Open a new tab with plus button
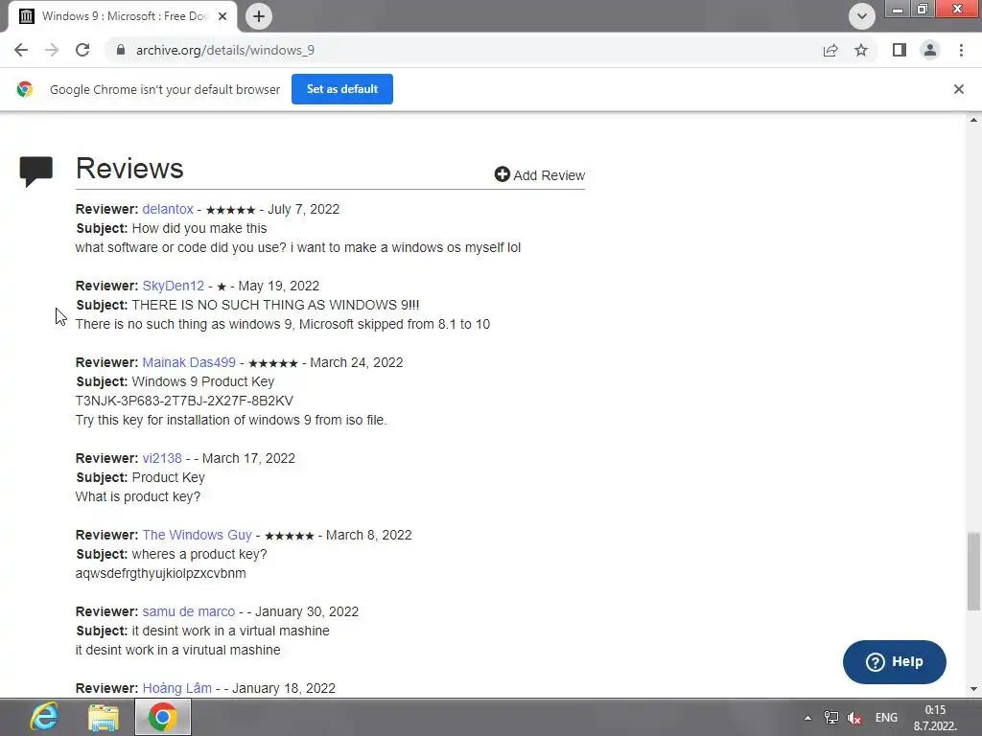The width and height of the screenshot is (982, 736). pos(259,16)
